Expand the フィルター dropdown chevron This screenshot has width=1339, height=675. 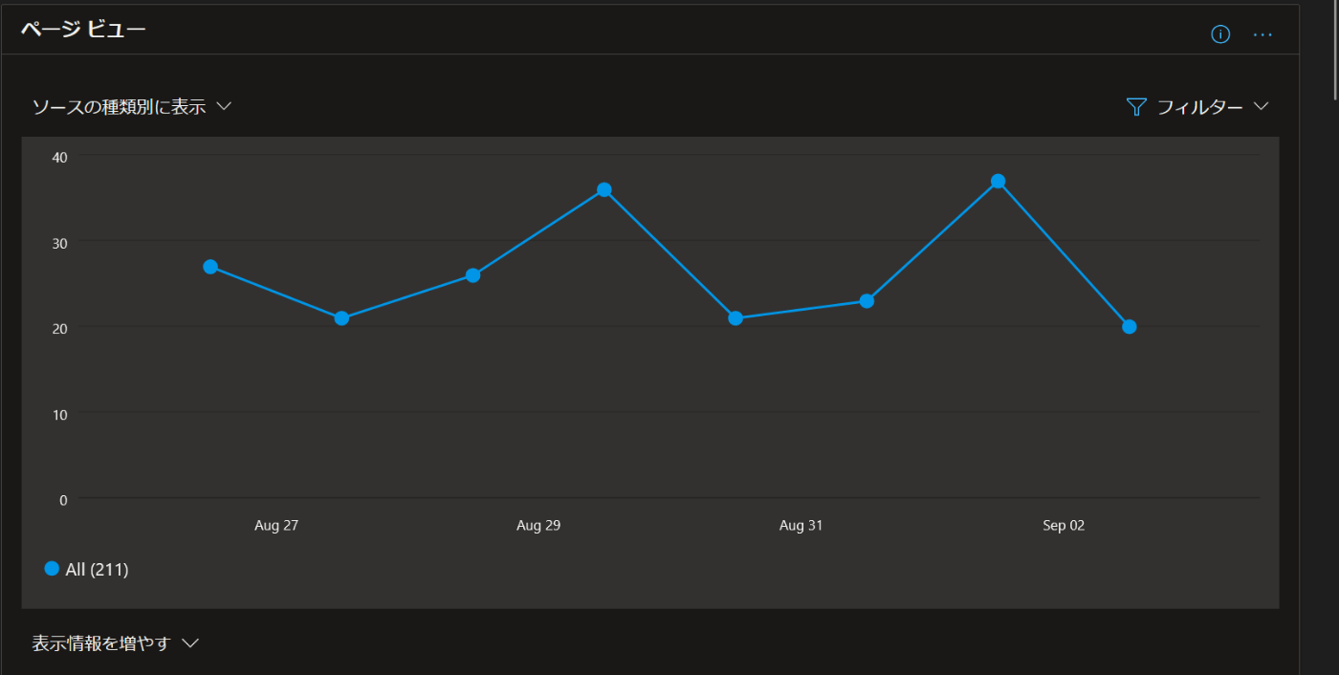tap(1261, 106)
